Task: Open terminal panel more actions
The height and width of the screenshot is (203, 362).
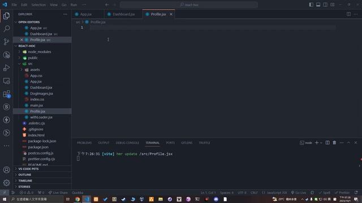Action: tap(342, 143)
